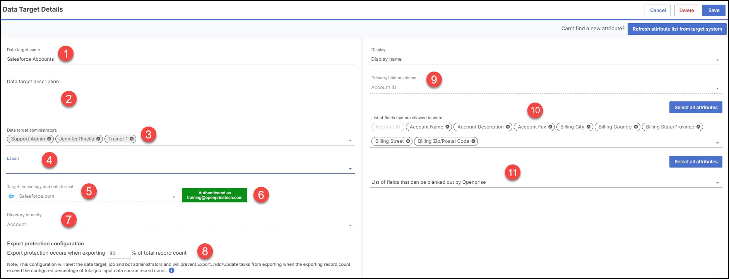Expand the Data target administrators dropdown
729x279 pixels.
pos(350,140)
